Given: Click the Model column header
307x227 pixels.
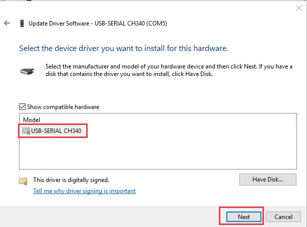Looking at the screenshot, I should tap(32, 120).
